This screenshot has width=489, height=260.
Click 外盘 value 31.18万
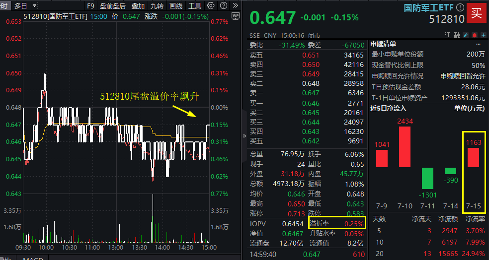[x=293, y=174]
